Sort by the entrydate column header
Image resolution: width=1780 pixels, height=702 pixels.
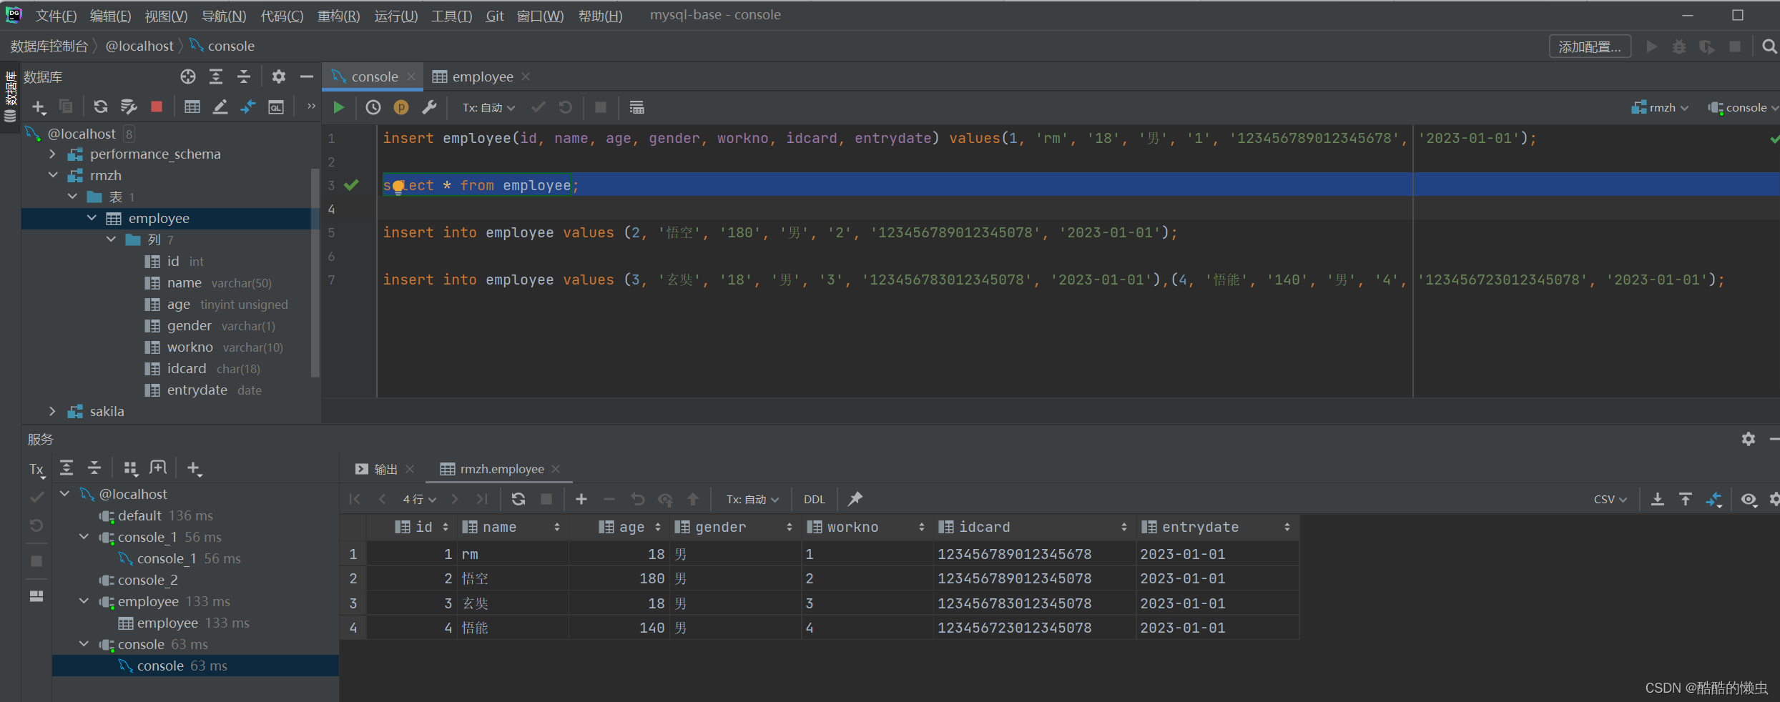1217,527
